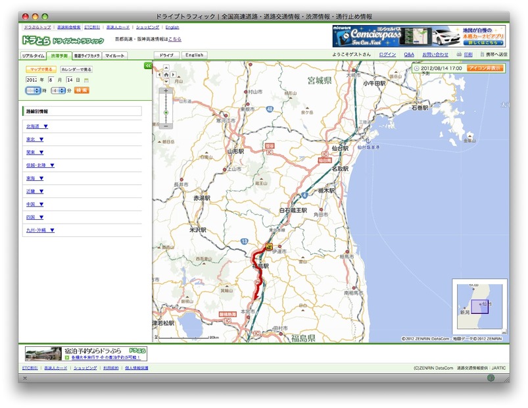Click the clock icon beside 2012/08/14 17:00

click(x=416, y=68)
